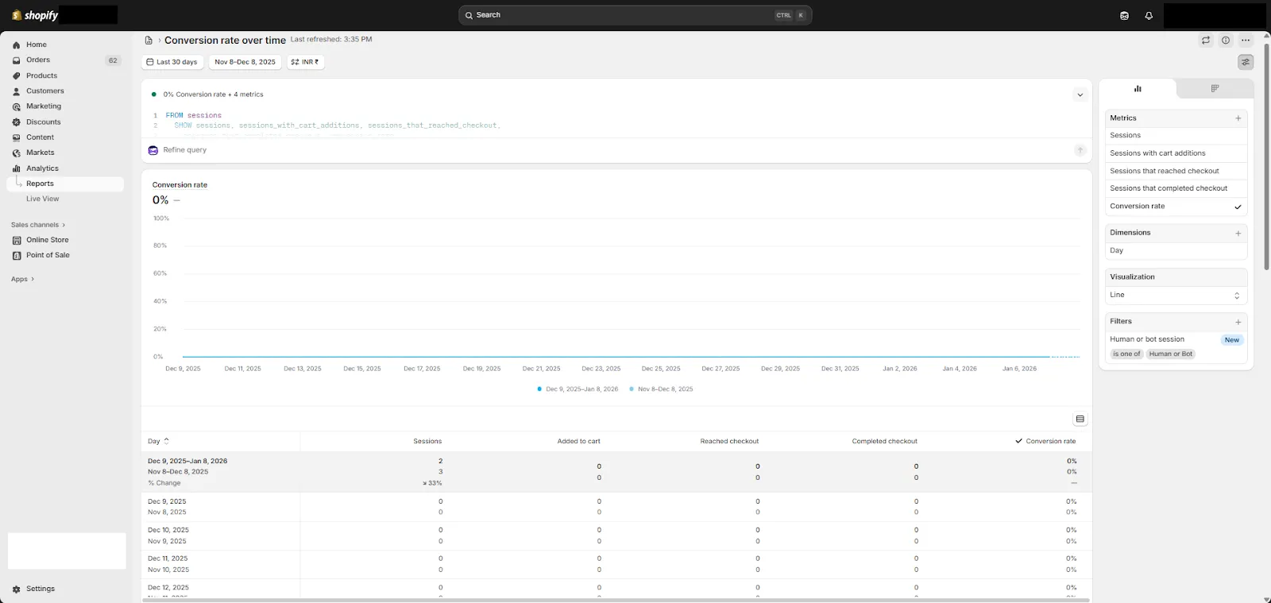Open the notifications bell
Screen dimensions: 1271x603
1149,15
